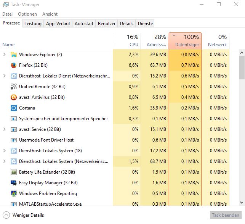Switch to the Dienste tab
This screenshot has width=245, height=224.
[x=145, y=24]
